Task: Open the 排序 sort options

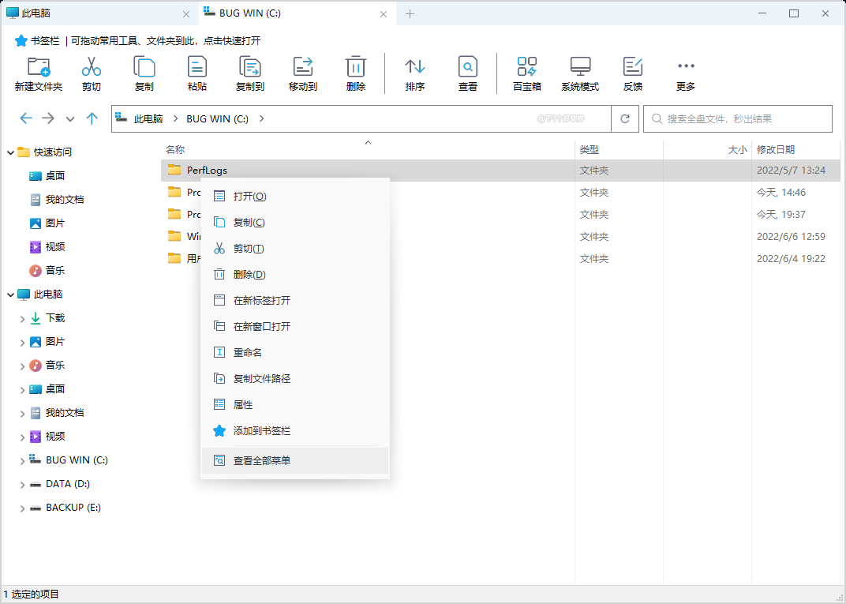Action: point(414,73)
